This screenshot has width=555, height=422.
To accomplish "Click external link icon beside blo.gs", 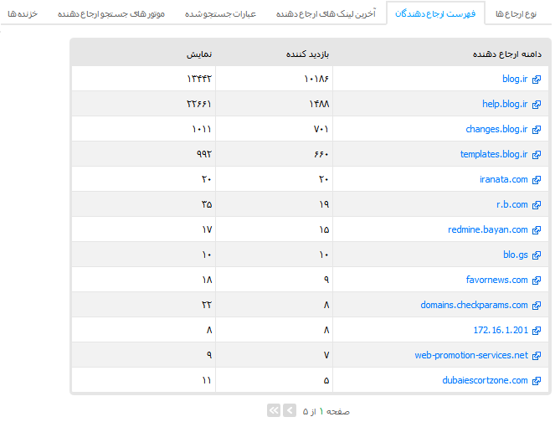I will [x=537, y=255].
